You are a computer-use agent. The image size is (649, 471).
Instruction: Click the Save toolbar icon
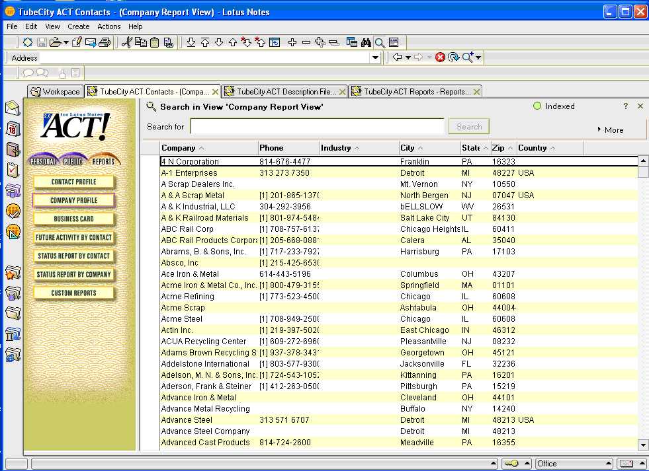click(x=42, y=42)
